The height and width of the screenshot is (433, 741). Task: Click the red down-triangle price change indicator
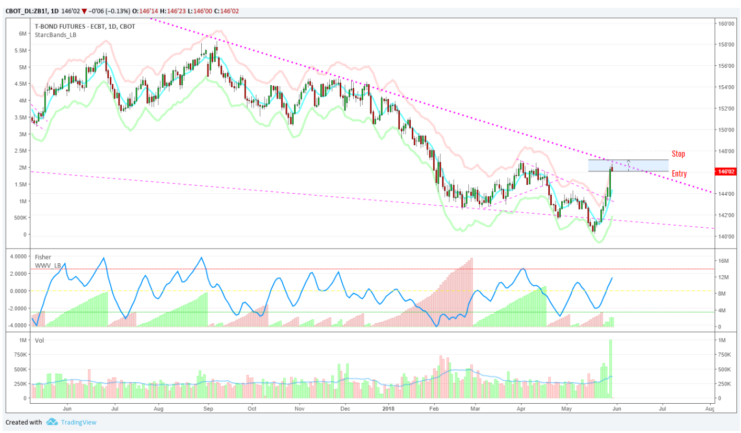84,11
